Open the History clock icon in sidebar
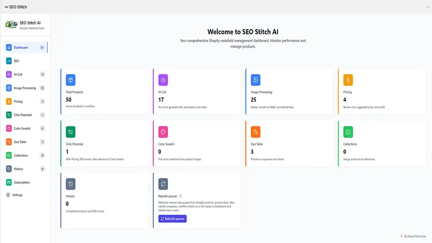 9,169
